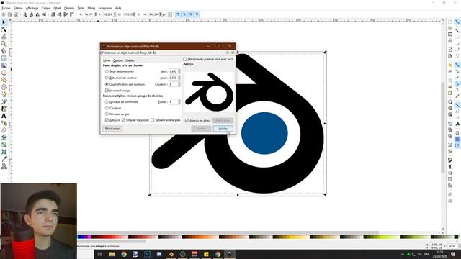Adjust the Passes count spinner arrows
Image resolution: width=461 pixels, height=259 pixels.
pyautogui.click(x=179, y=102)
